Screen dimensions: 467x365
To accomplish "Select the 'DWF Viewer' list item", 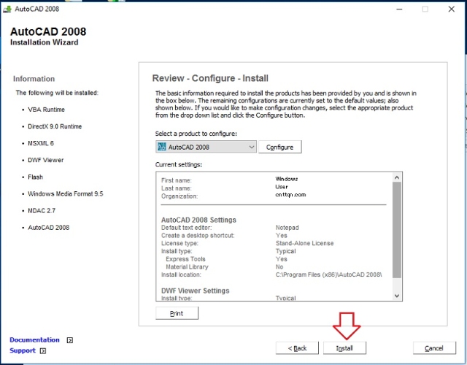I will point(45,160).
